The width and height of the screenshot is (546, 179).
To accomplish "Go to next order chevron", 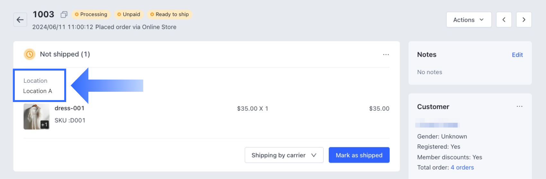I will [x=524, y=20].
